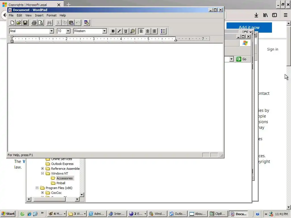The width and height of the screenshot is (291, 218).
Task: Select the Accessories folder
Action: [65, 178]
